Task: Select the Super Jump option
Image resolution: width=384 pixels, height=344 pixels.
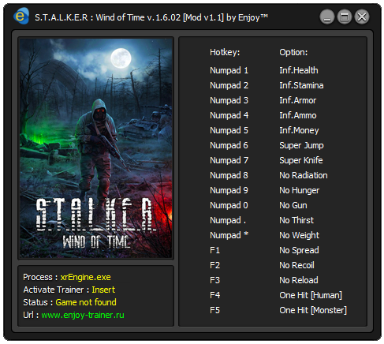Action: click(x=301, y=145)
